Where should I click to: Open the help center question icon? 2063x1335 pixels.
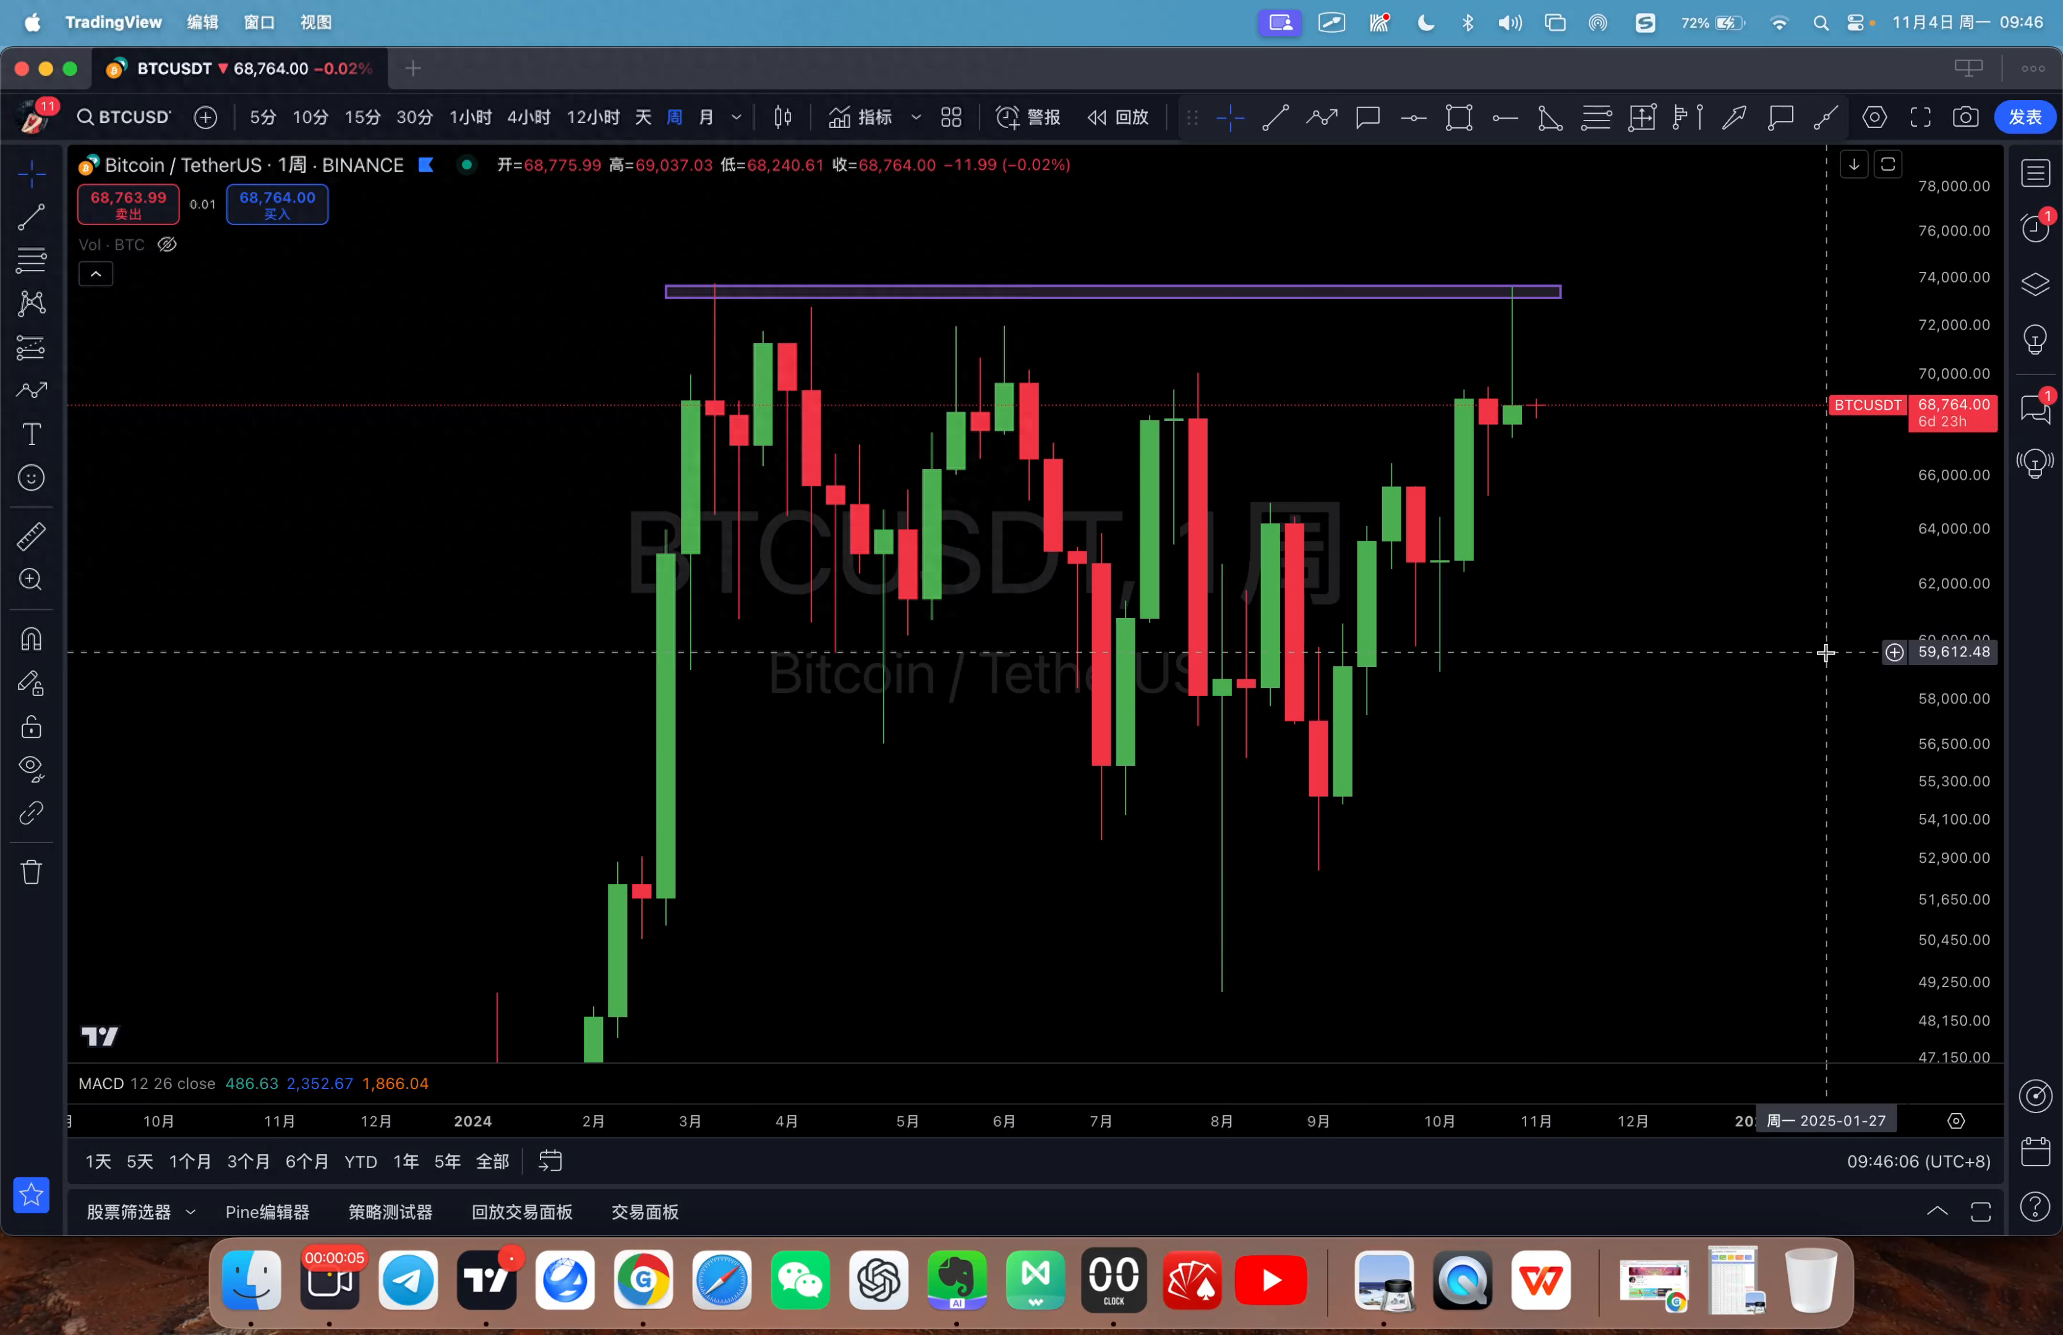2035,1207
